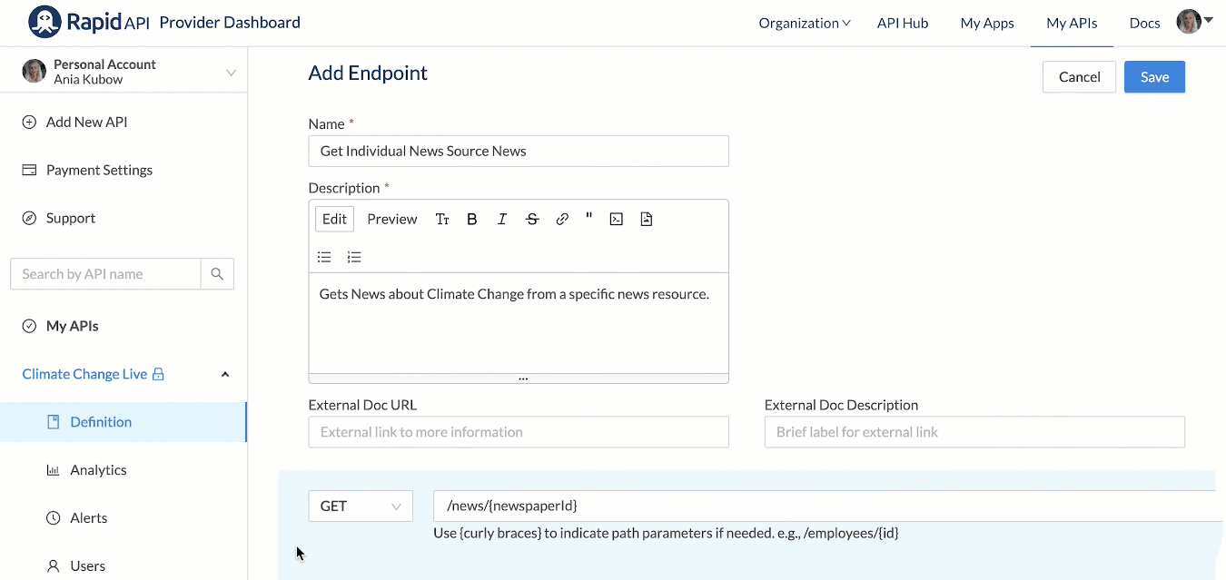Open Support page
Screen dimensions: 1226x580
[71, 218]
